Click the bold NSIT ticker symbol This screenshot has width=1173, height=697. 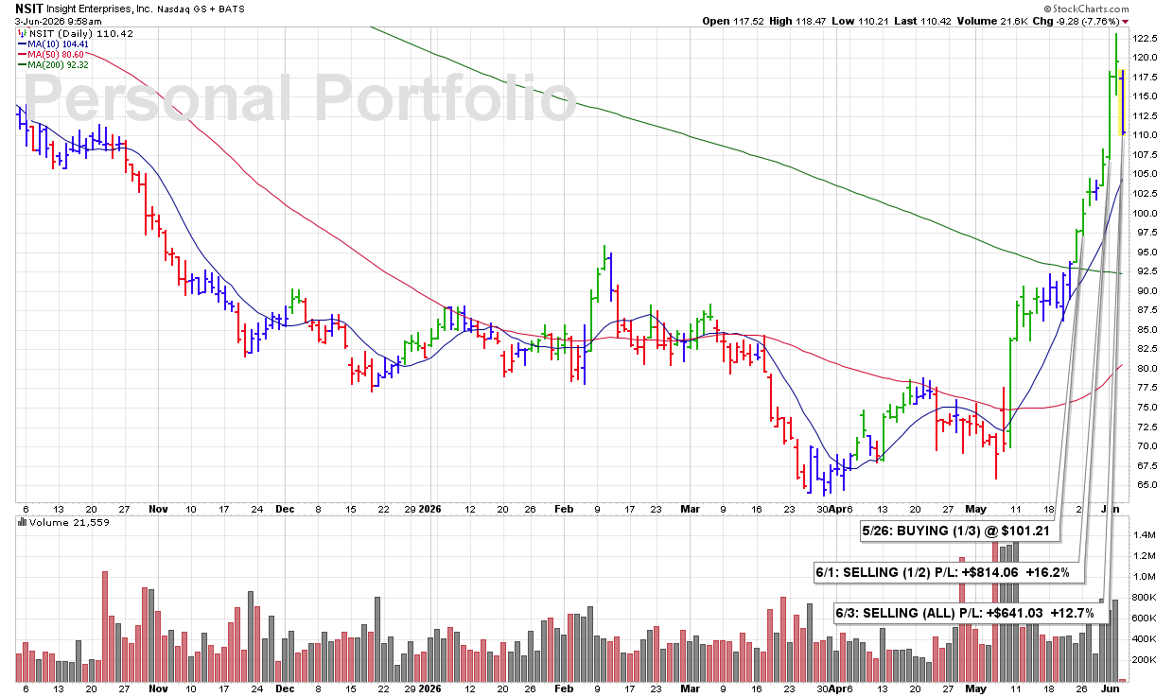(x=29, y=8)
